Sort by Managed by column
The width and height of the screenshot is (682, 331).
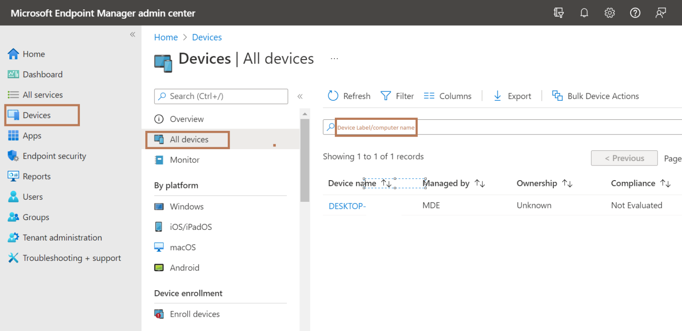tap(454, 183)
